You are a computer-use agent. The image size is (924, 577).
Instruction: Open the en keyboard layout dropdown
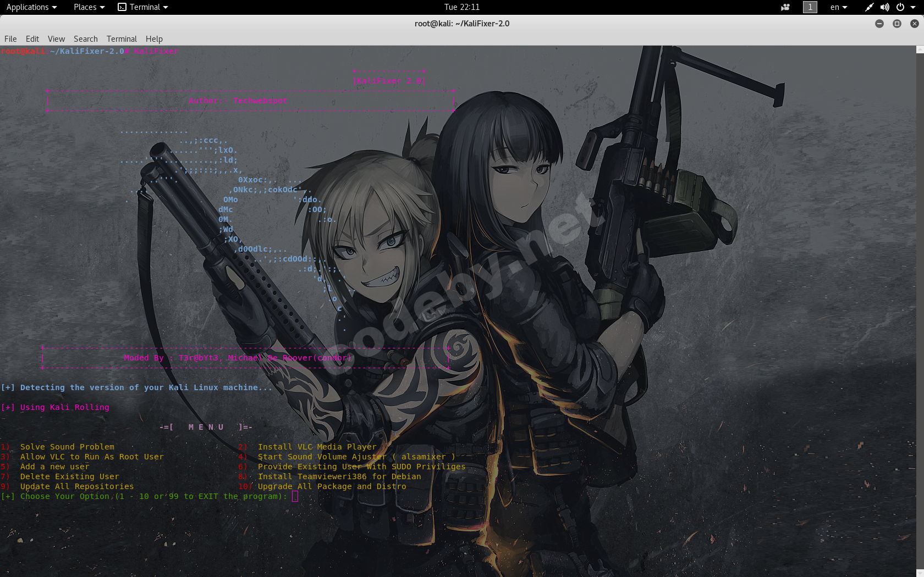(839, 7)
